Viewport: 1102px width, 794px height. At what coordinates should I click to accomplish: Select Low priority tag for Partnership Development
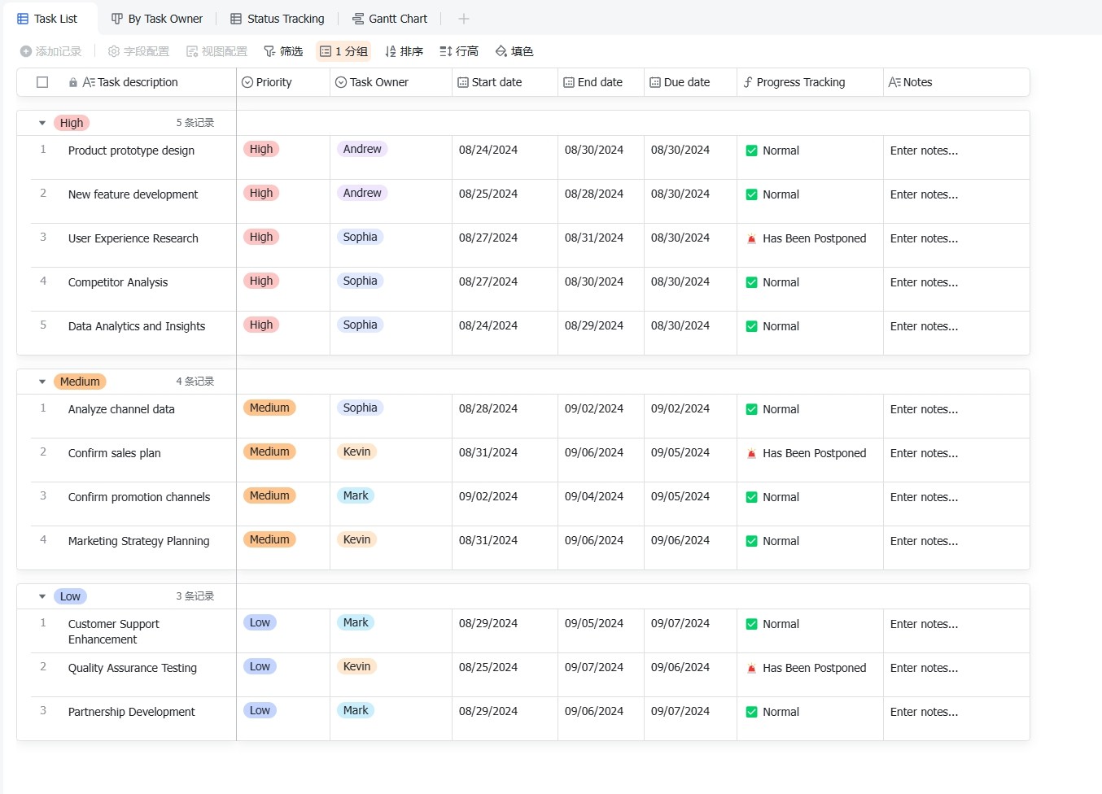(260, 710)
